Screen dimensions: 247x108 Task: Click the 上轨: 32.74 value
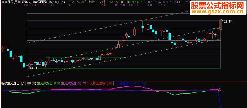[x=95, y=2]
